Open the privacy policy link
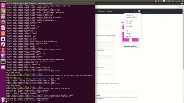The width and height of the screenshot is (184, 103). point(104,84)
